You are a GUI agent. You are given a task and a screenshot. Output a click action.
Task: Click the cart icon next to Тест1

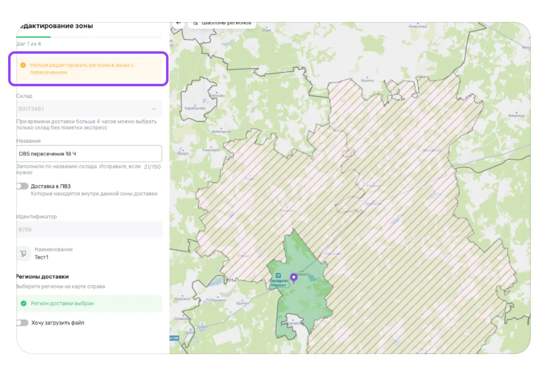pyautogui.click(x=23, y=254)
